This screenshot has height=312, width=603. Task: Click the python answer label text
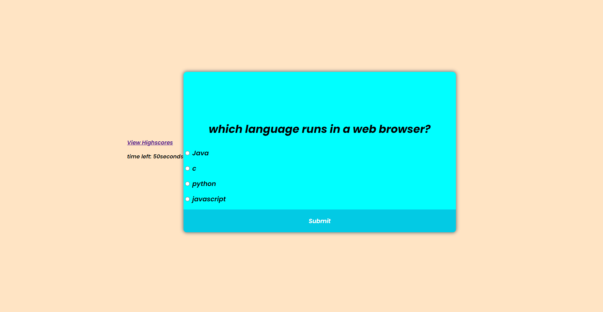204,184
